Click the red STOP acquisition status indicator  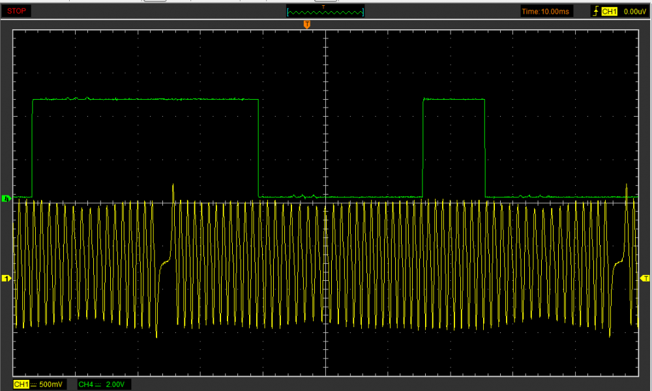[x=18, y=12]
